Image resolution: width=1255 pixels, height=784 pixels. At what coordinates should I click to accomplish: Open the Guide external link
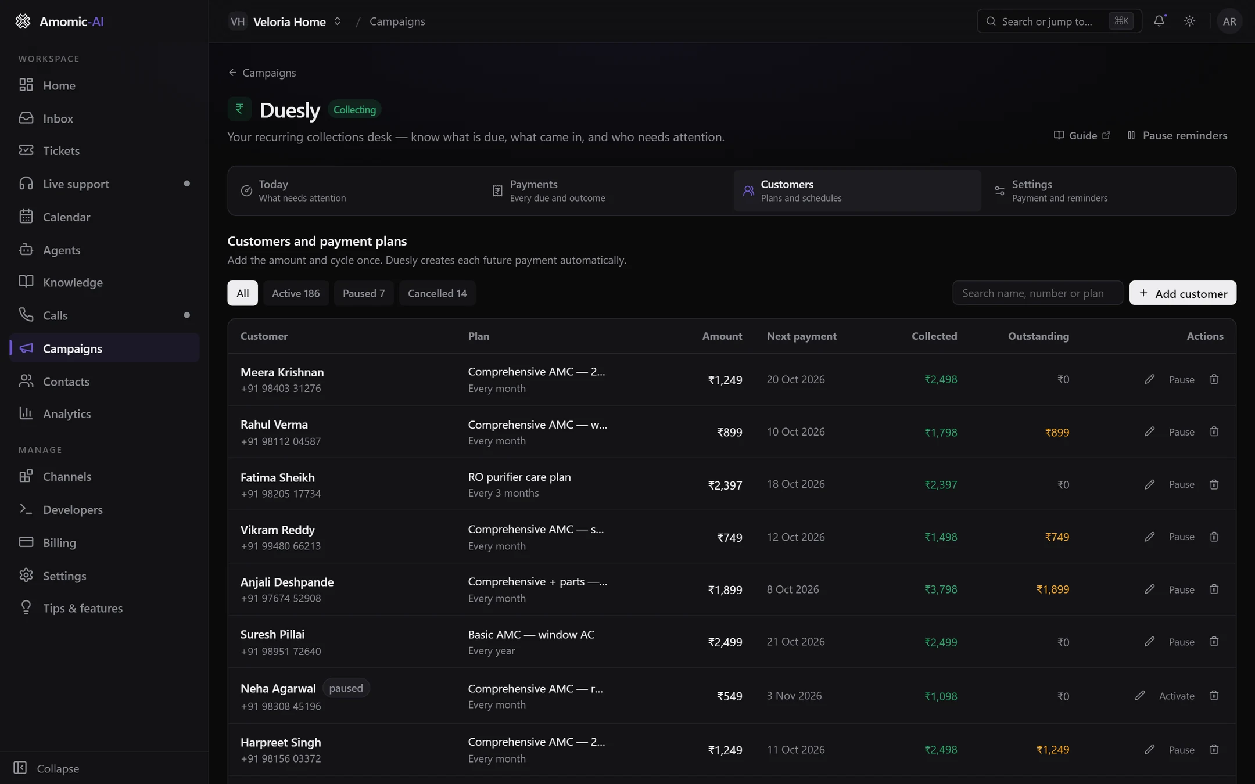pyautogui.click(x=1082, y=135)
